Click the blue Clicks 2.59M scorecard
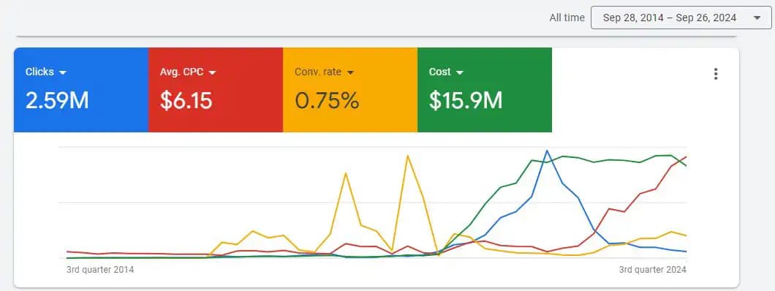 point(81,90)
